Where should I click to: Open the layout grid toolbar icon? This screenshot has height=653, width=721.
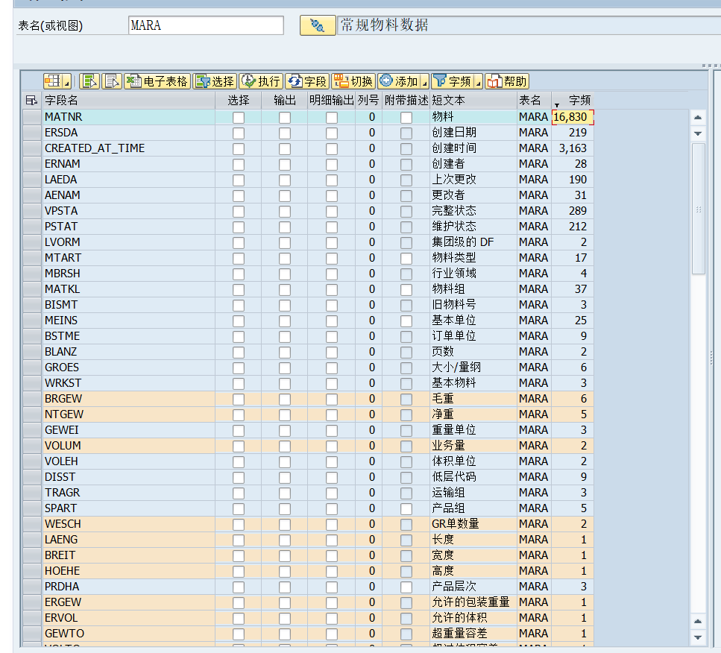(x=53, y=81)
